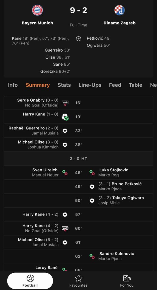Tap goal icon for Bruno Petković 49'

point(92,187)
